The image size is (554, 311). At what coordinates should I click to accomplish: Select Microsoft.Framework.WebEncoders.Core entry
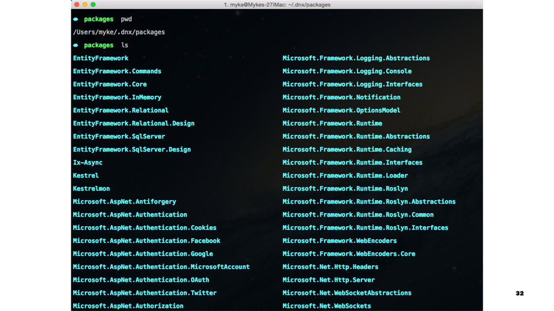[349, 254]
